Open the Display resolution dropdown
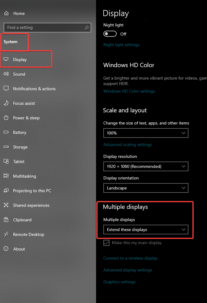 [146, 166]
